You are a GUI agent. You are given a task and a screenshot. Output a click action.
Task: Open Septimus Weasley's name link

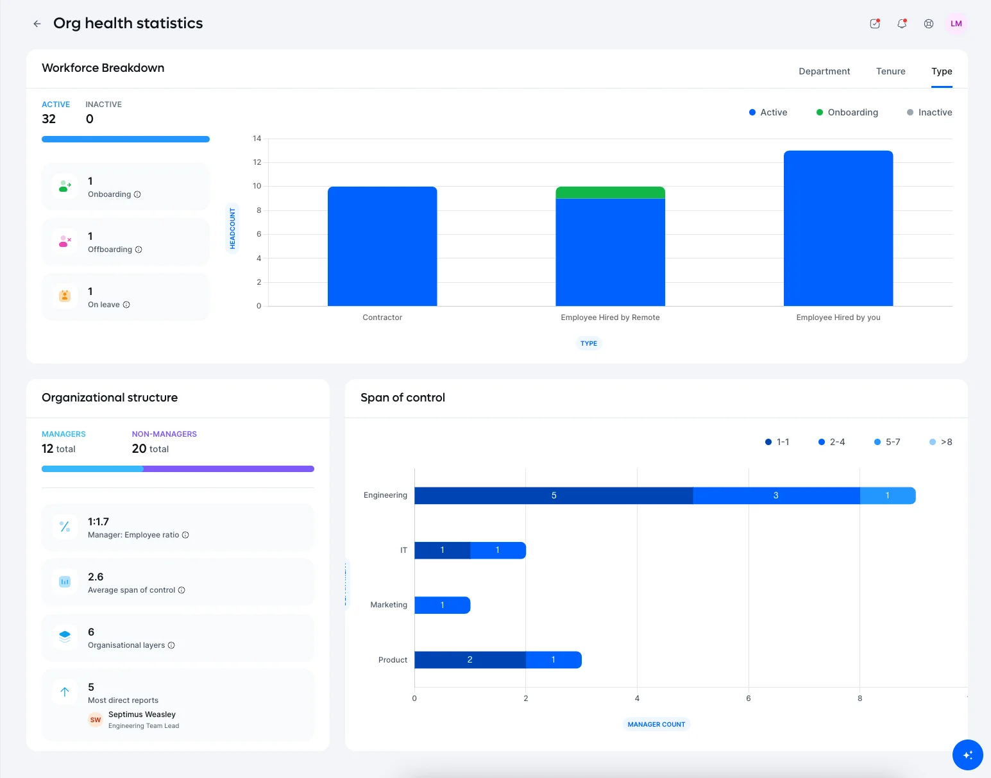(x=142, y=715)
